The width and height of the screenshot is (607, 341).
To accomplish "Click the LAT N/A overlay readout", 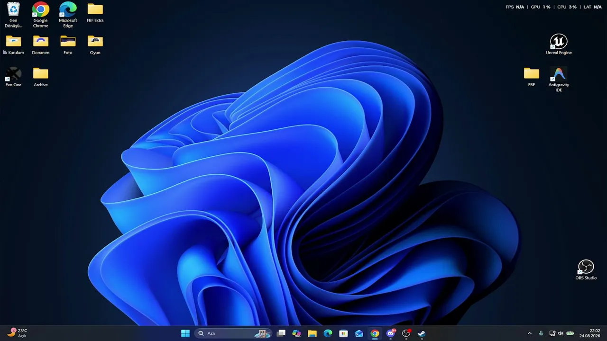I will tap(592, 7).
